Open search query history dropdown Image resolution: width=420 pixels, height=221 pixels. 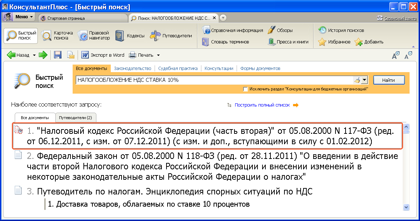(364, 80)
